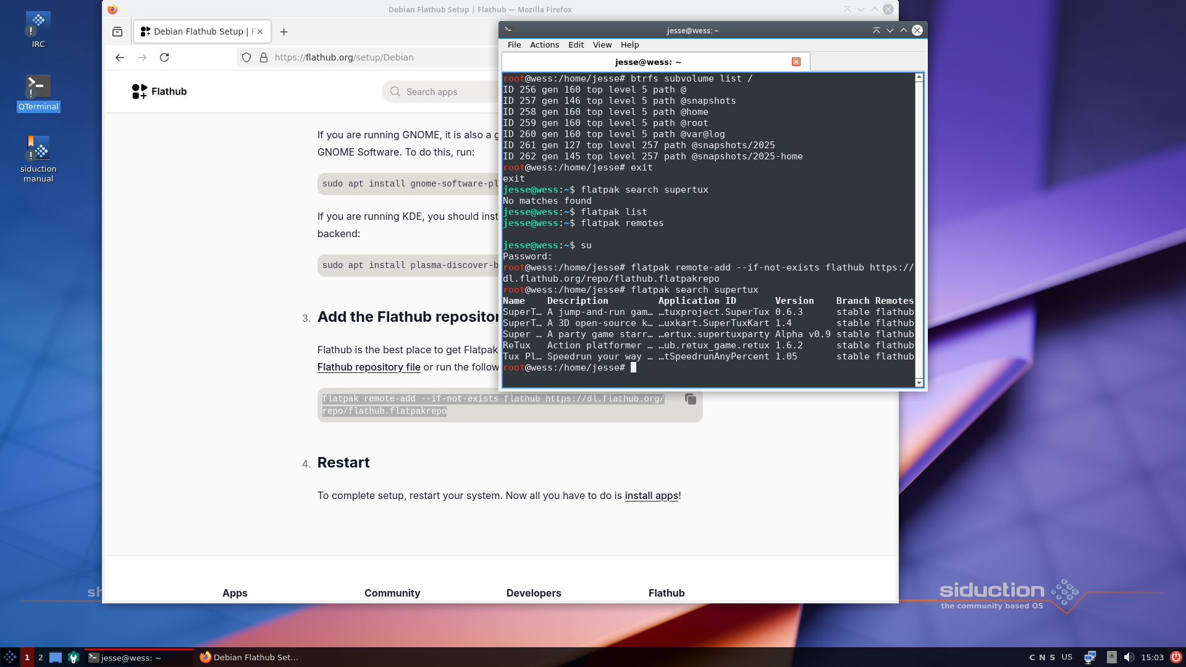Click the Search apps field on Flathub

tap(440, 91)
